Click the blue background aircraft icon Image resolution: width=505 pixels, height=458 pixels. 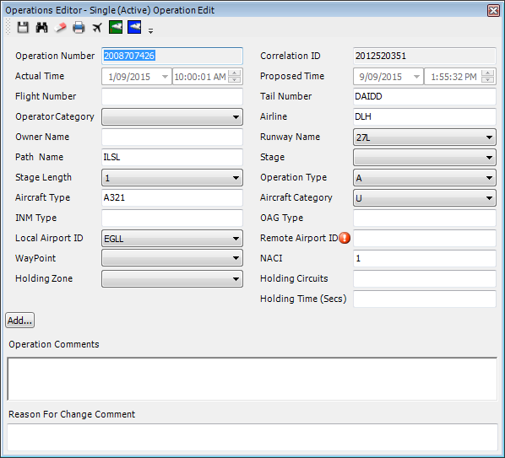(134, 27)
